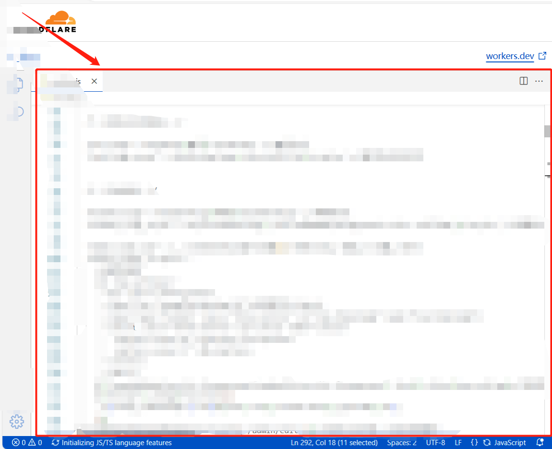Viewport: 552px width, 449px height.
Task: Click the external link icon beside workers.dev
Action: [x=542, y=56]
